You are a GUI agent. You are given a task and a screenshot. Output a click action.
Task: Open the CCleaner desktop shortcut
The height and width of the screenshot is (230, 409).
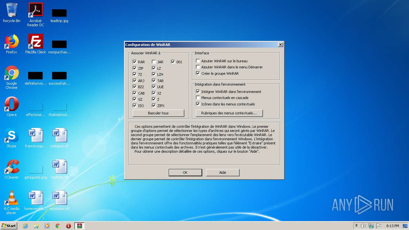tap(12, 169)
